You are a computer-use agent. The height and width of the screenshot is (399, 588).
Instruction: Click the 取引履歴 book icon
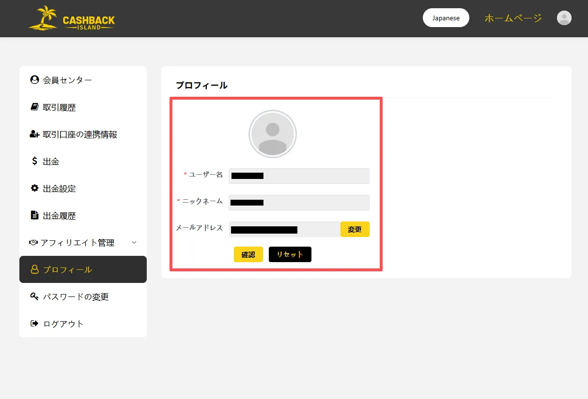(x=34, y=107)
